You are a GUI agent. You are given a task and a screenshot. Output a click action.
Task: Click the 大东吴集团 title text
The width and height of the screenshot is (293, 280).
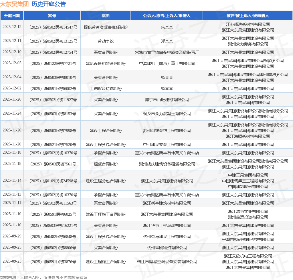pyautogui.click(x=14, y=4)
